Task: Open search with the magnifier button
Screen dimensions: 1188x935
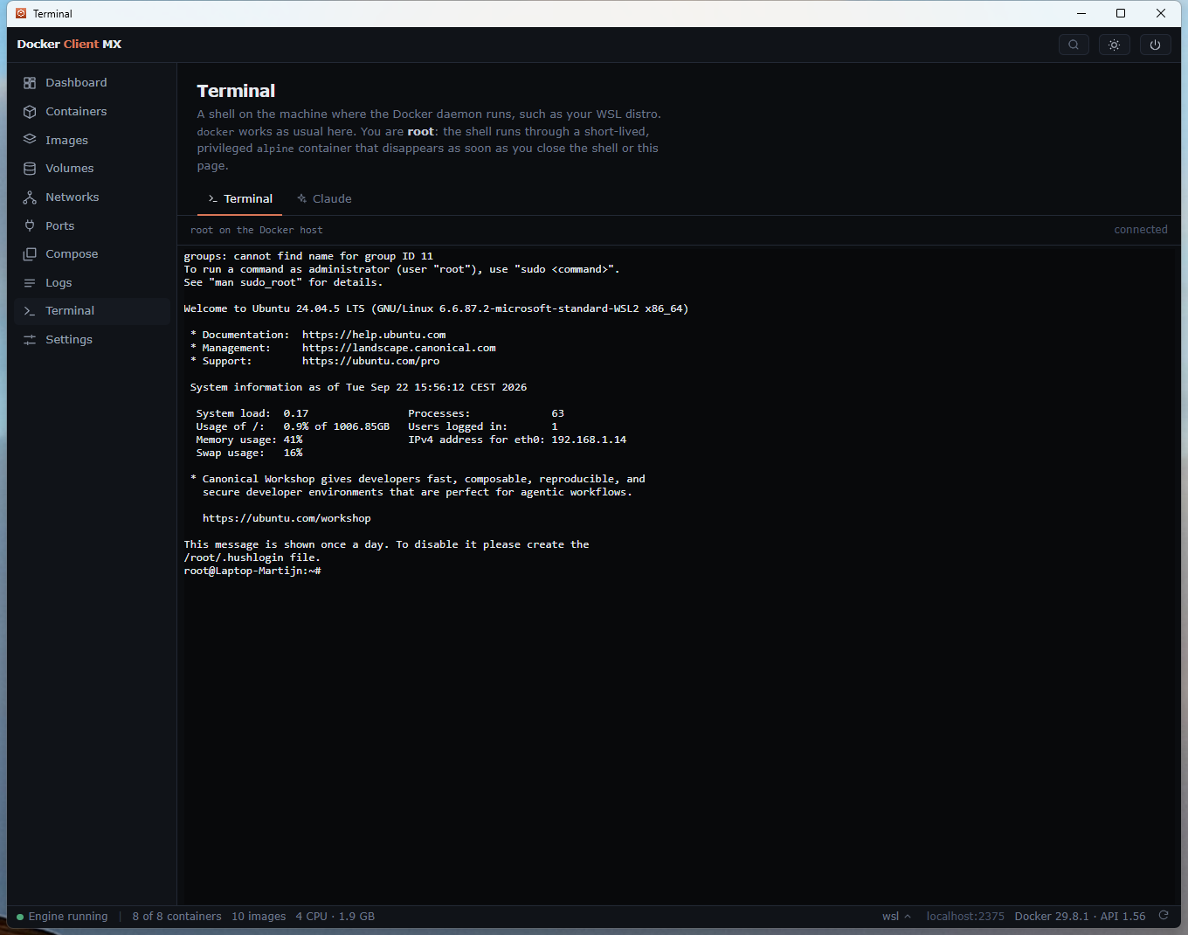Action: click(x=1074, y=45)
